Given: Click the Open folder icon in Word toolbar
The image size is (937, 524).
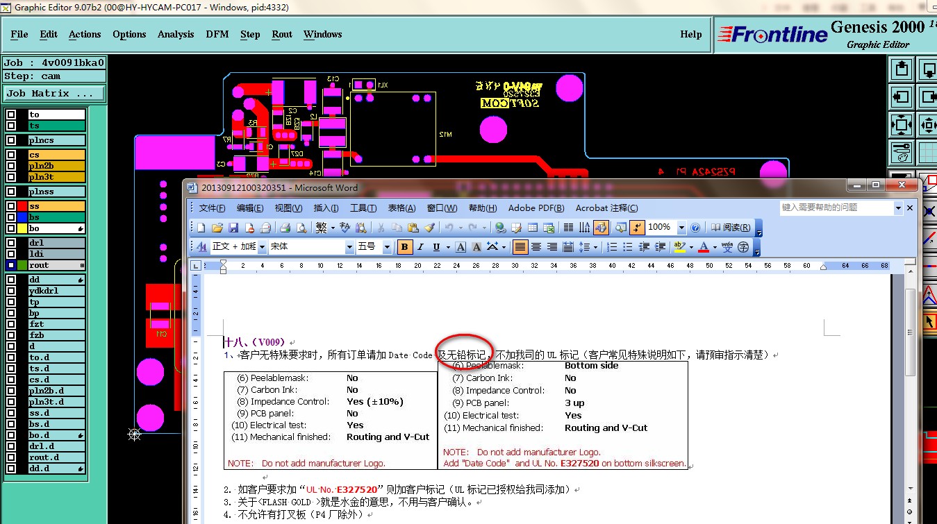Looking at the screenshot, I should point(217,228).
